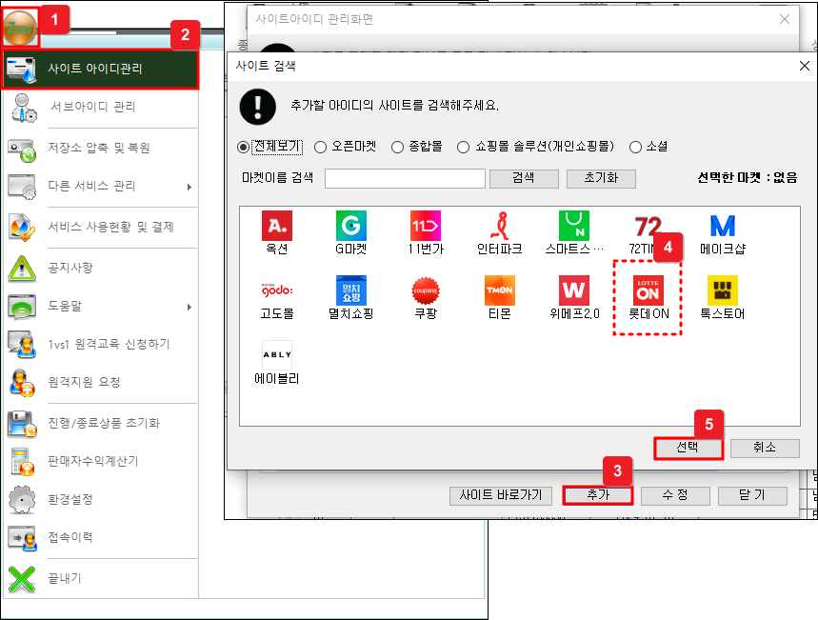Click the 서비스 사용현황 및 결제 icon
818x620 pixels.
point(22,228)
